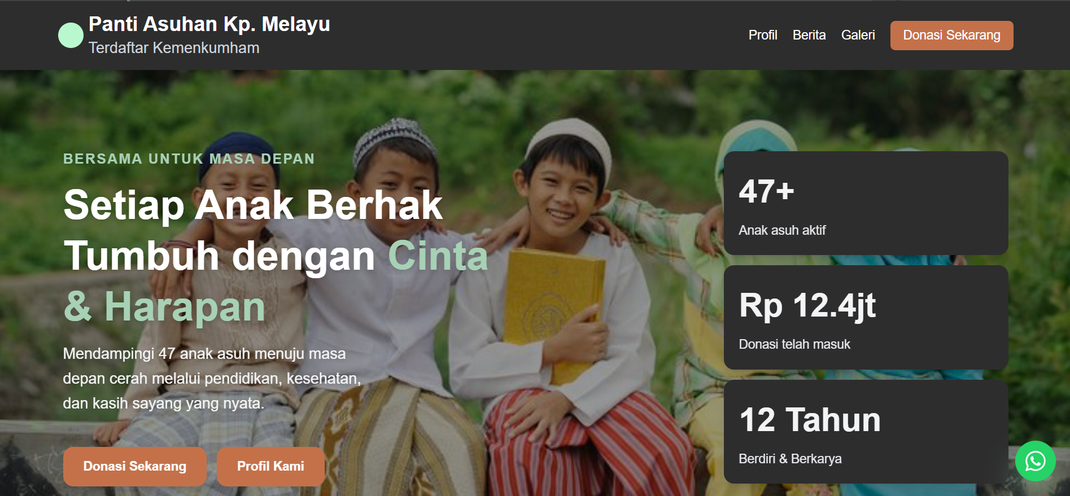Select the Rp 12.4jt donation card
Screen dimensions: 1070x496
click(x=866, y=317)
